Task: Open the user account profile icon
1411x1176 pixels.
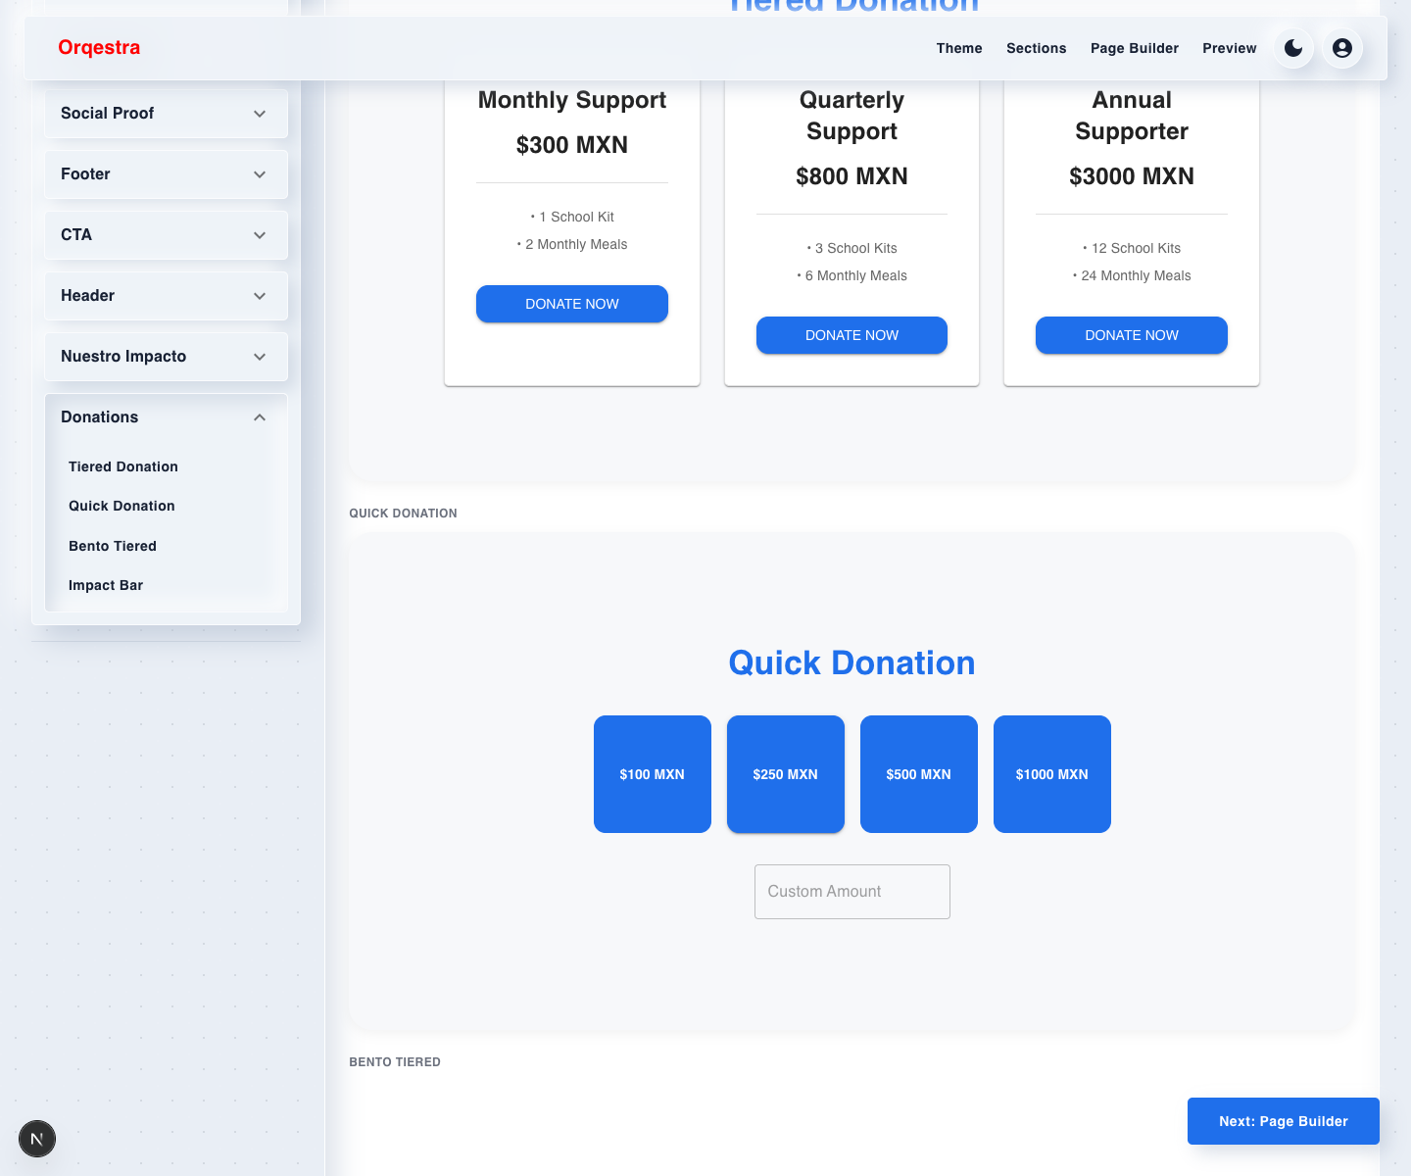Action: click(x=1342, y=48)
